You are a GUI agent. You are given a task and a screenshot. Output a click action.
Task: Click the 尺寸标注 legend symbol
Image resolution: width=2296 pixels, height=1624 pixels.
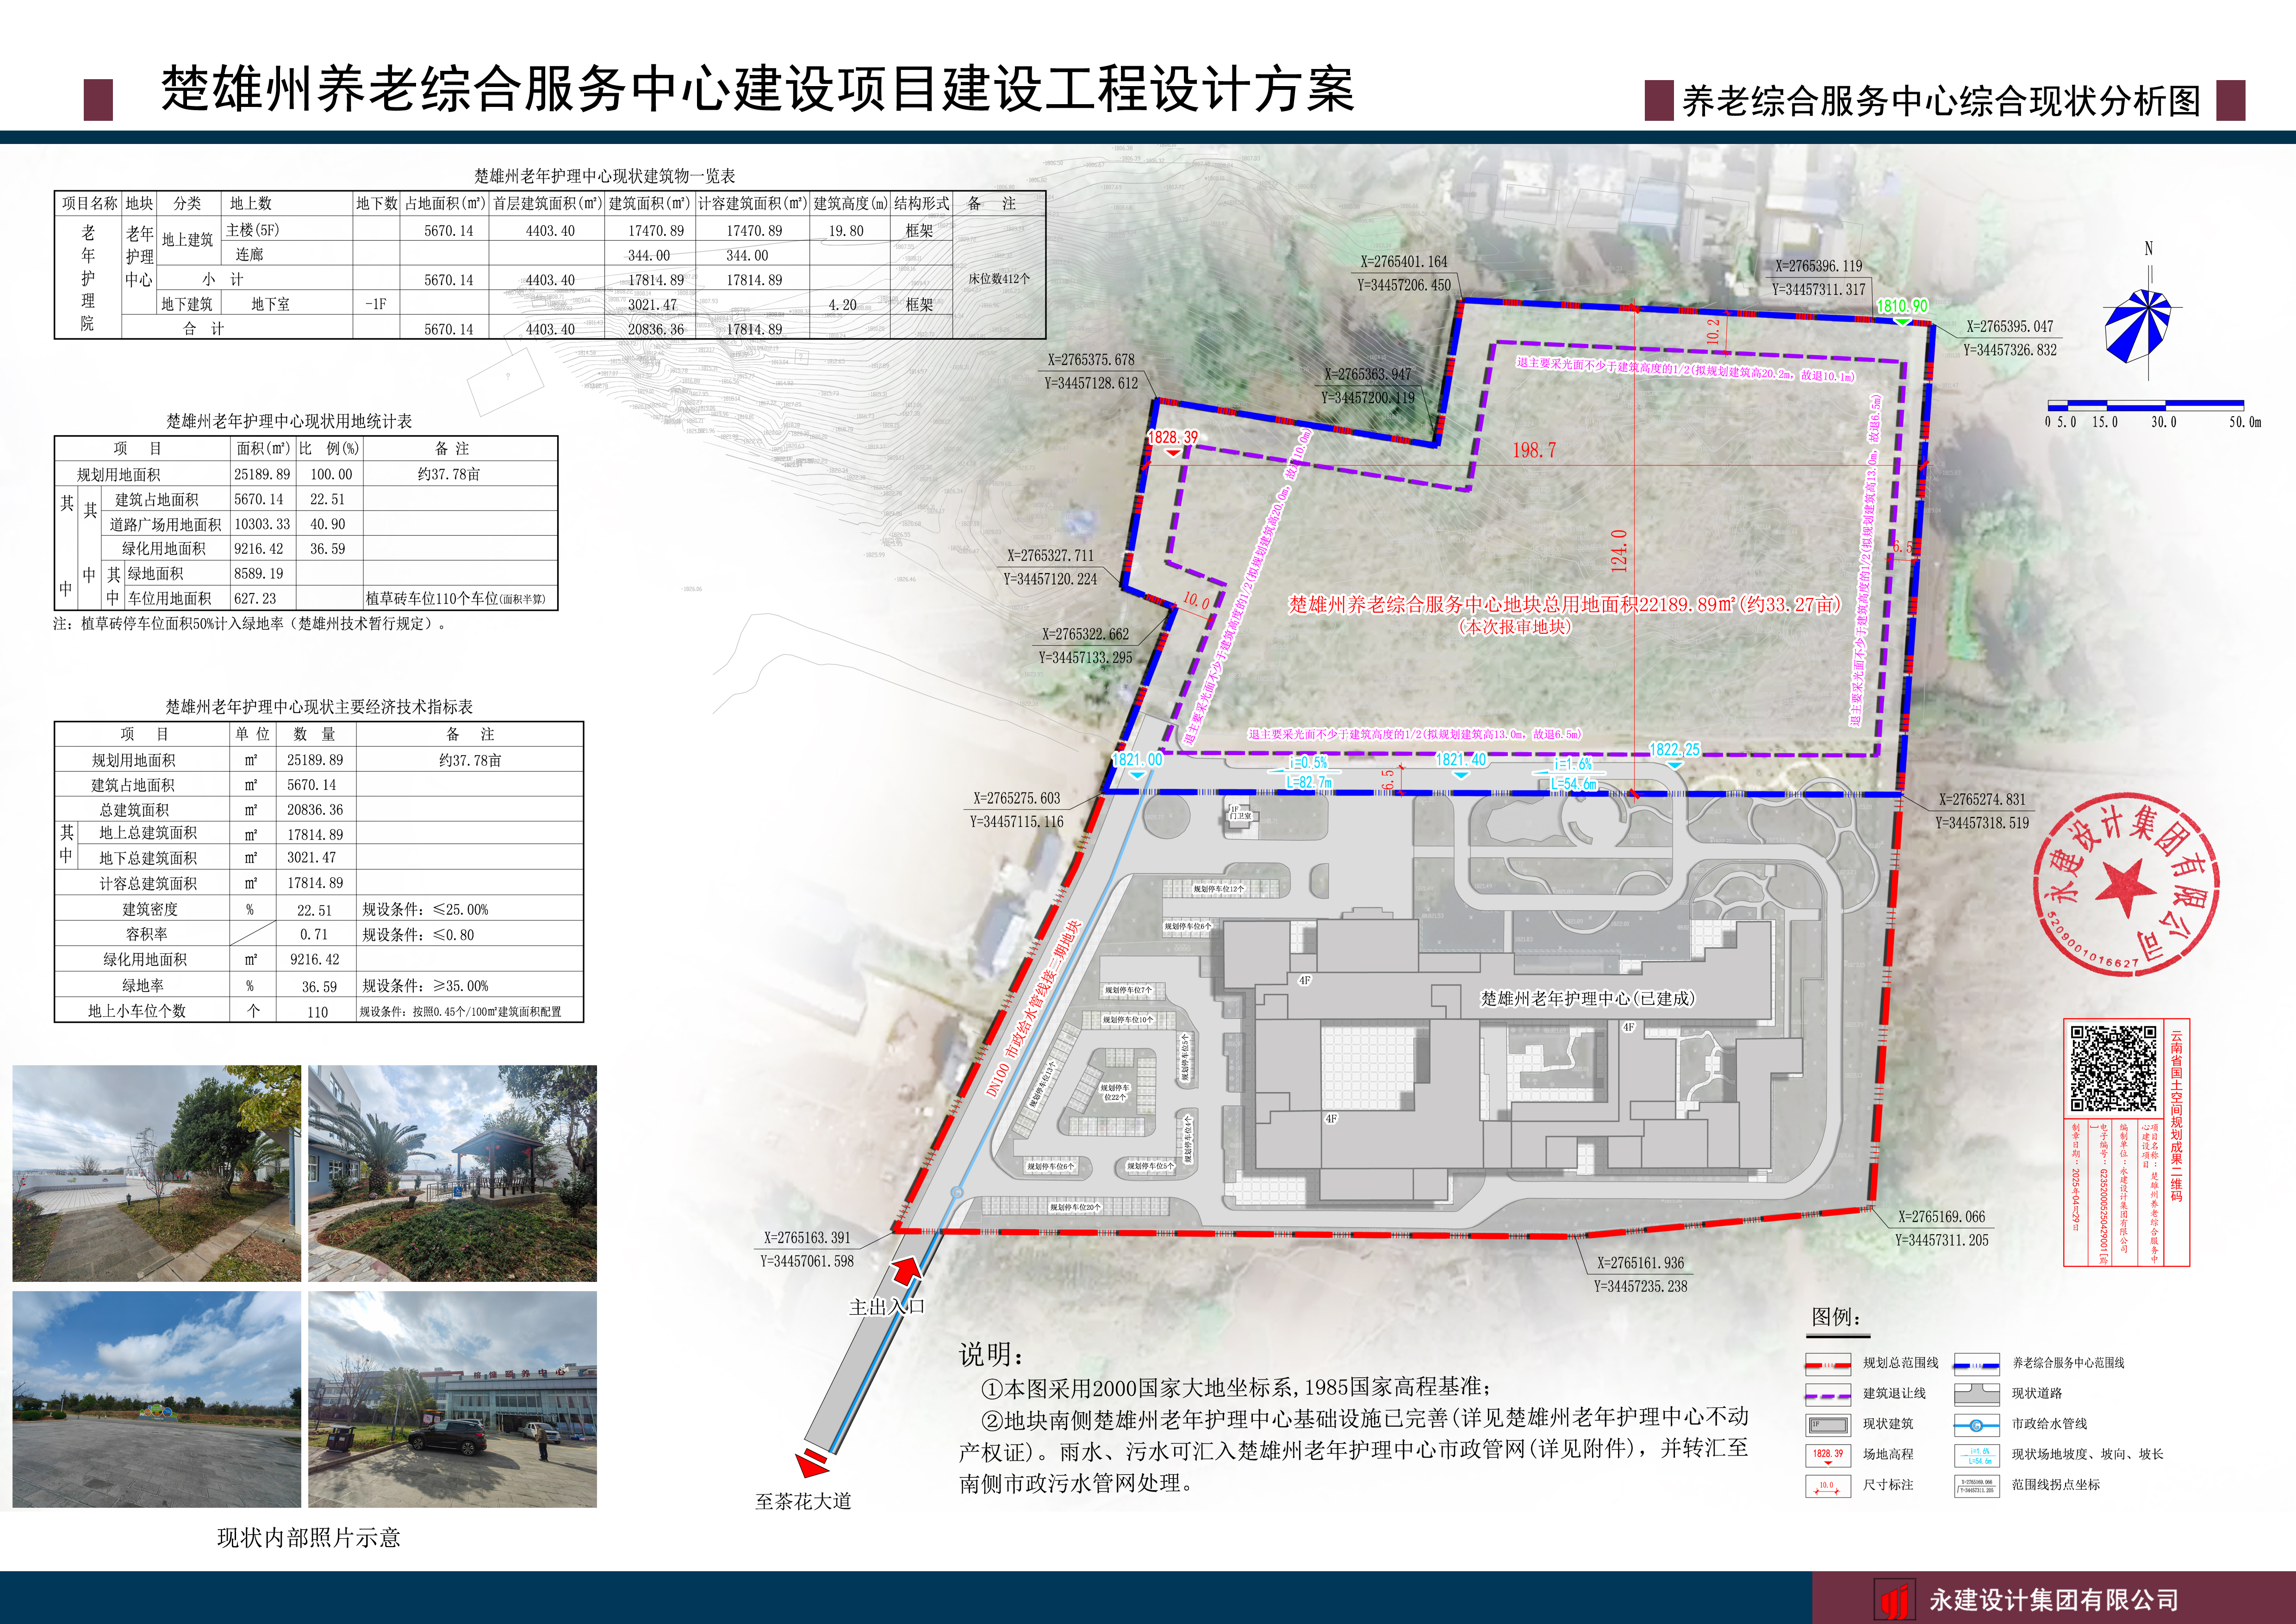[x=1828, y=1486]
